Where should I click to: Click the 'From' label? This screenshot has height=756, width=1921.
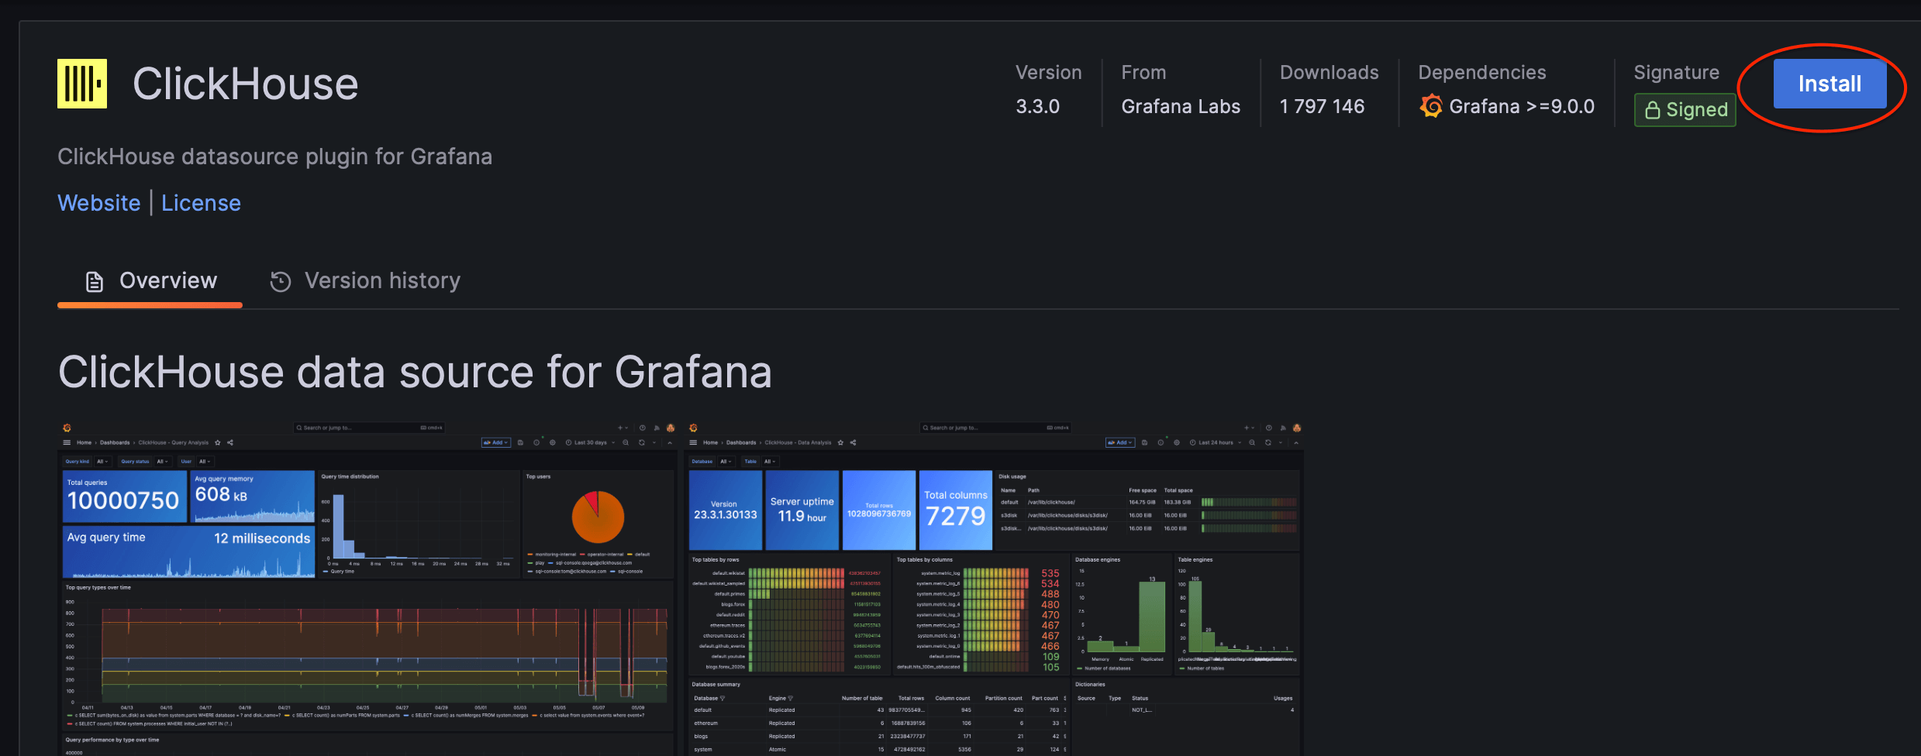(x=1143, y=73)
